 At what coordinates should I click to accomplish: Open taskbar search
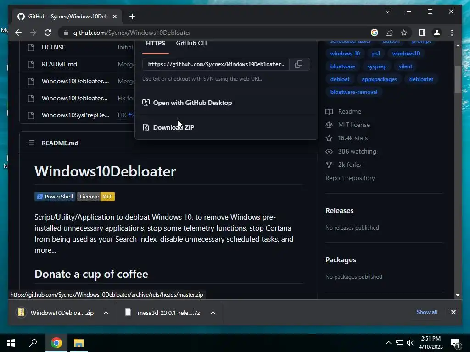click(x=33, y=343)
